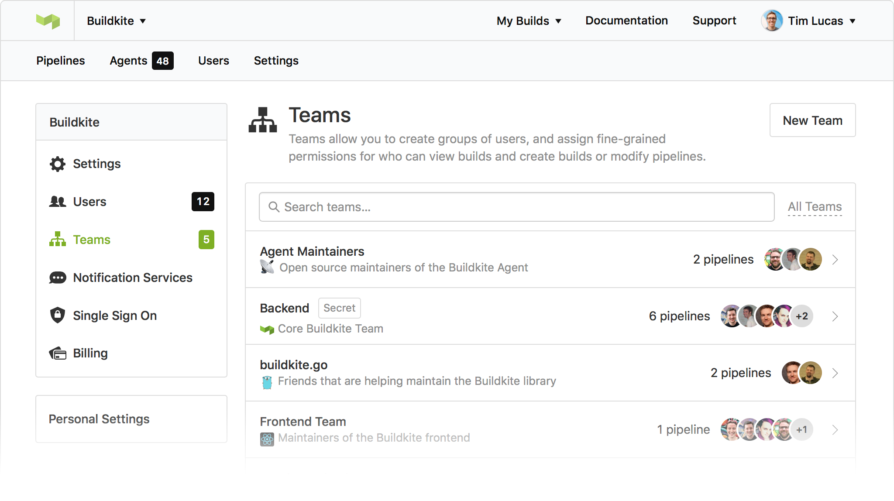Open the Documentation link
The image size is (894, 501).
coord(626,21)
